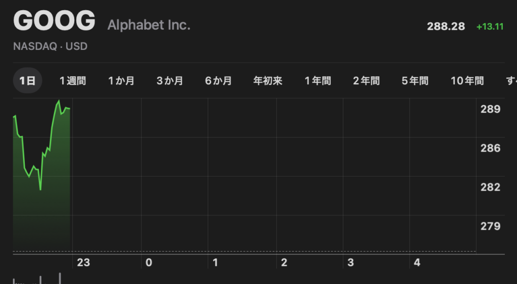Screen dimensions: 517x284
Task: Click the GOOG ticker symbol heading
Action: click(x=54, y=22)
